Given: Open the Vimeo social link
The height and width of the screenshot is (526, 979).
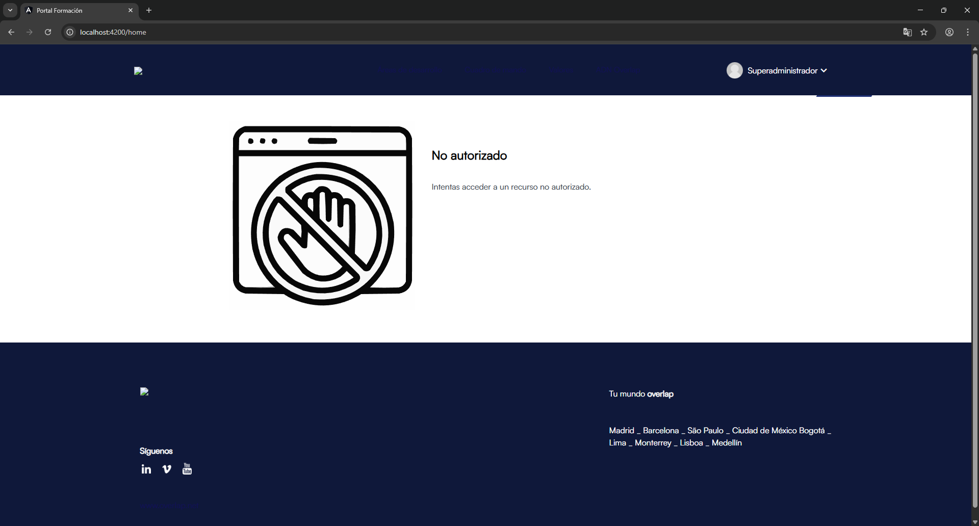Looking at the screenshot, I should (167, 469).
